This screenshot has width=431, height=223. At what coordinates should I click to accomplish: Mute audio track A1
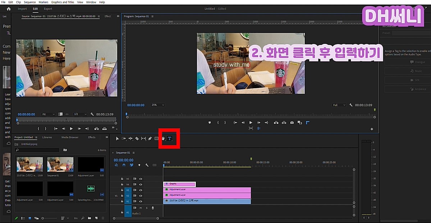click(141, 208)
